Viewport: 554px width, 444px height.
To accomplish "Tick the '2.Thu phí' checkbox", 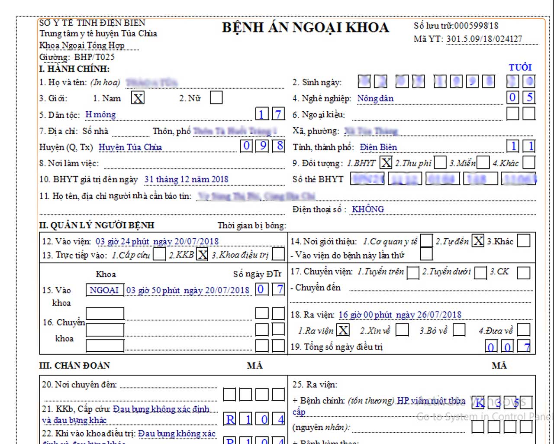I will tap(440, 162).
